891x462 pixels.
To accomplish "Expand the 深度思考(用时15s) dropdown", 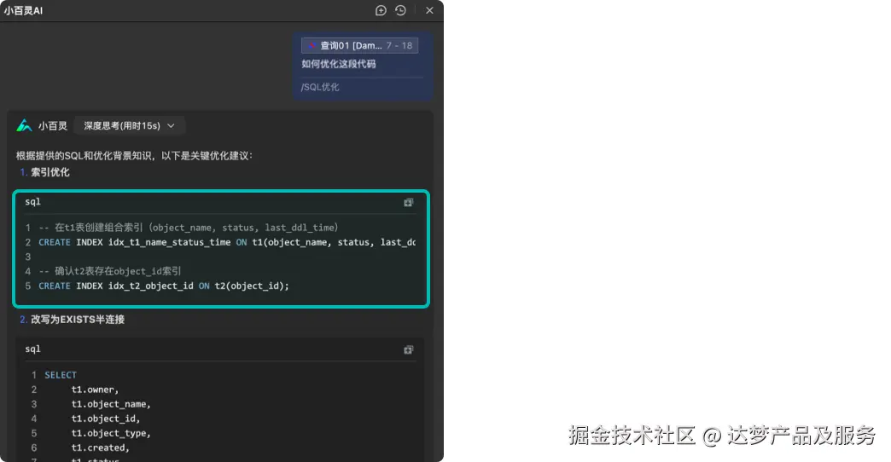I will (x=129, y=125).
